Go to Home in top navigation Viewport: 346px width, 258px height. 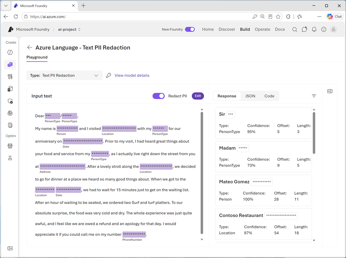click(x=208, y=29)
